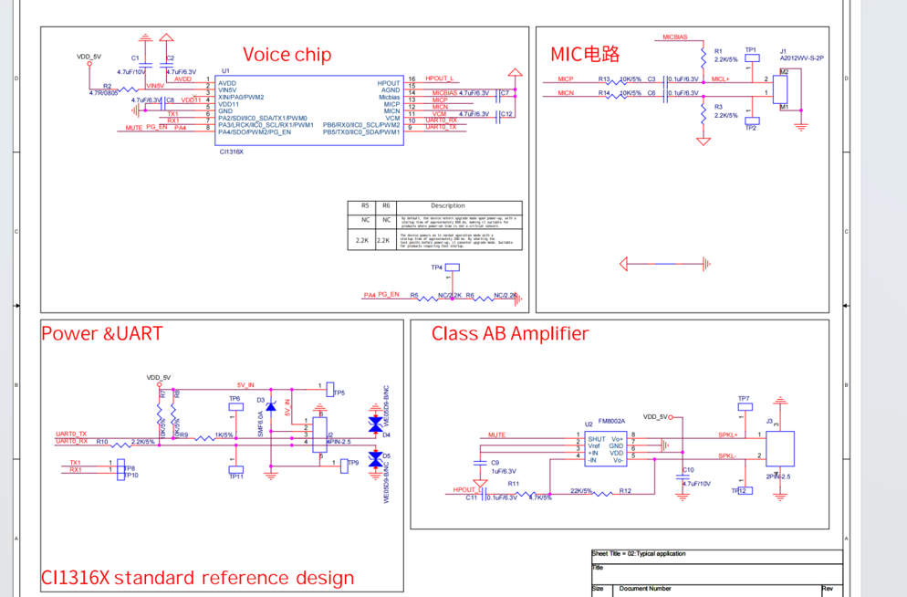Click the HPOUT_L net label

pyautogui.click(x=440, y=79)
